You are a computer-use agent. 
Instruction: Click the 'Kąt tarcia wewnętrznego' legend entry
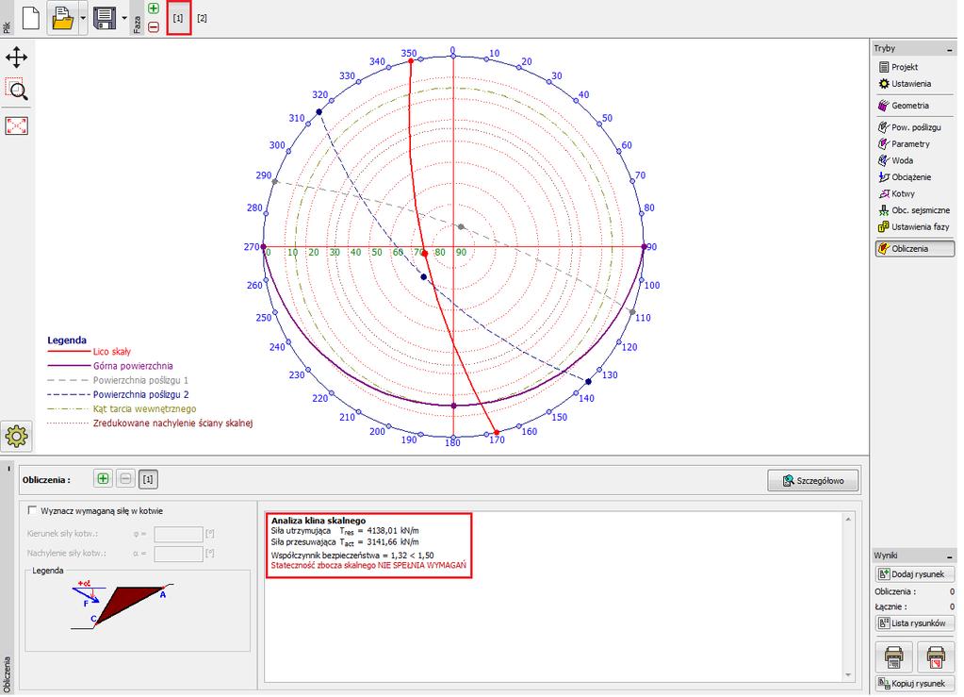122,409
